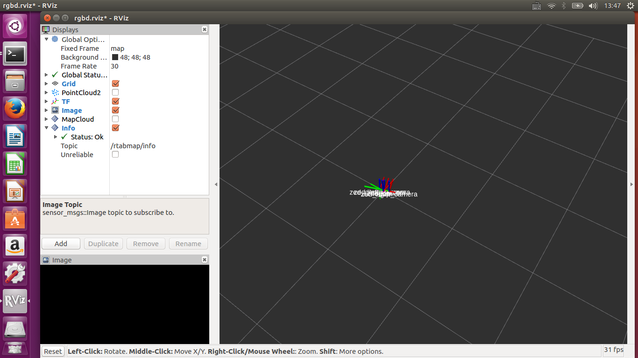Image resolution: width=638 pixels, height=358 pixels.
Task: Close the Displays panel
Action: (x=204, y=29)
